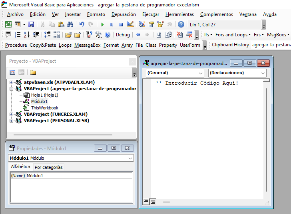Image resolution: width=291 pixels, height=214 pixels.
Task: Select Módulo1 in the project tree
Action: coord(39,101)
